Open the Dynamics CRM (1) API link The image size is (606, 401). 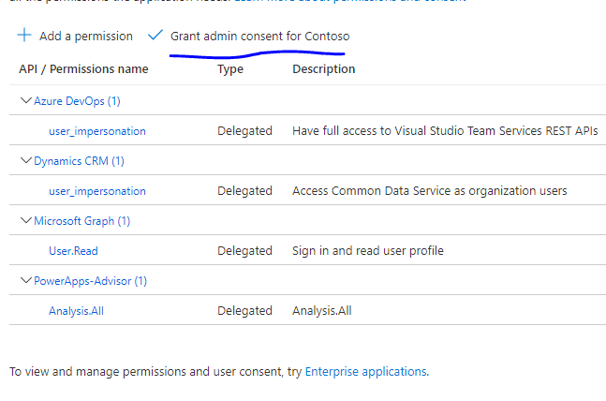click(79, 161)
